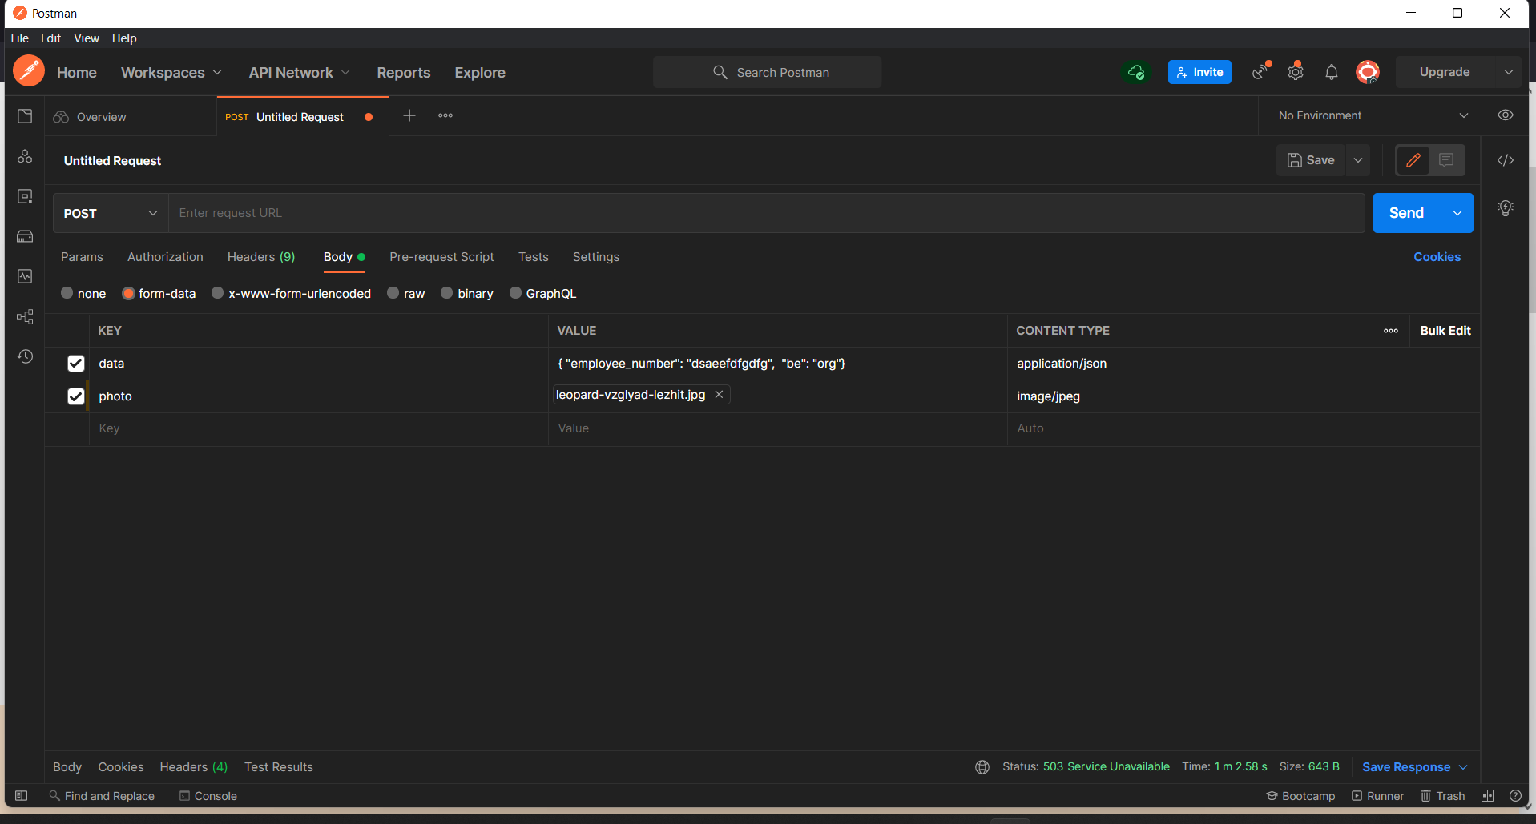Open the POST method dropdown
The image size is (1536, 824).
click(x=110, y=213)
